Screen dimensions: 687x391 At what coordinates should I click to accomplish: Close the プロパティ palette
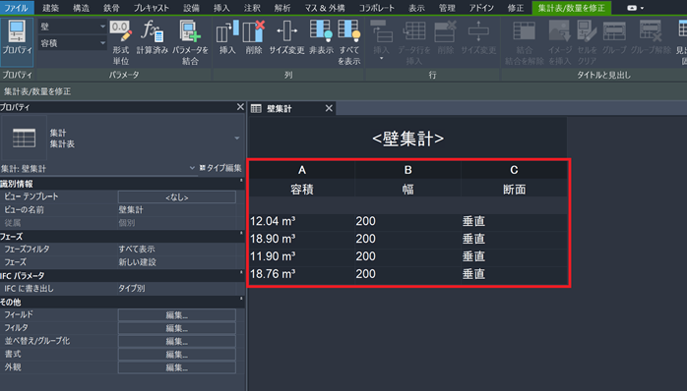(x=240, y=107)
